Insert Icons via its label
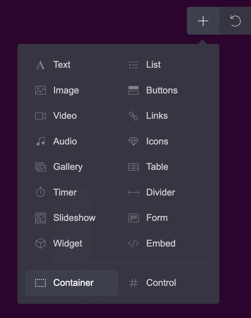Screen dimensions: 251x318 pyautogui.click(x=157, y=141)
